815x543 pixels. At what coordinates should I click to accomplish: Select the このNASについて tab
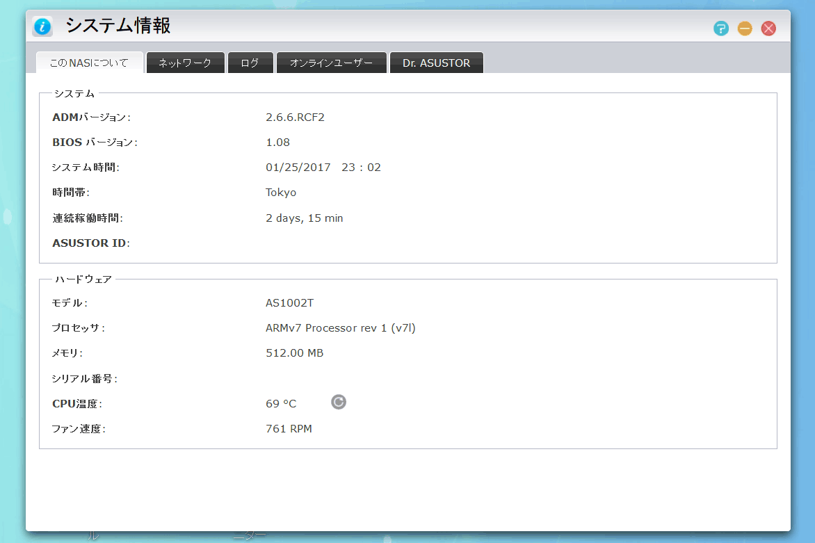coord(89,63)
